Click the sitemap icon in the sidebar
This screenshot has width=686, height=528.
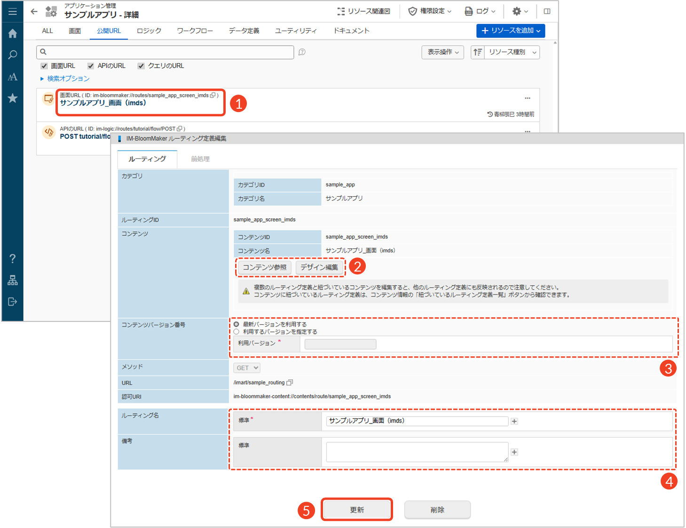[x=13, y=280]
